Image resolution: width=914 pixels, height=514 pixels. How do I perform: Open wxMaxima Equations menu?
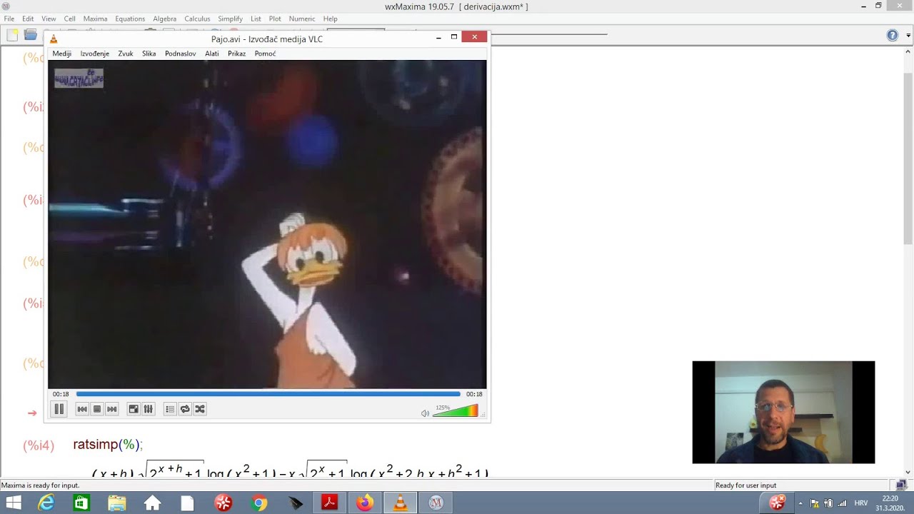(x=130, y=19)
